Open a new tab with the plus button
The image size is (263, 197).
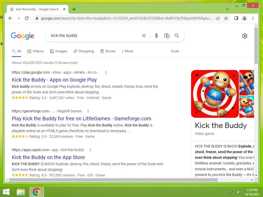coord(74,9)
